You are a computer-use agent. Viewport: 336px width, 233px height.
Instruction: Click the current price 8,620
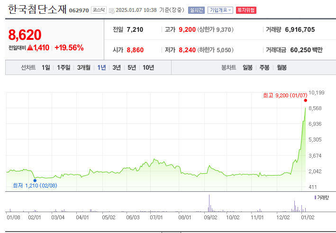pos(25,35)
